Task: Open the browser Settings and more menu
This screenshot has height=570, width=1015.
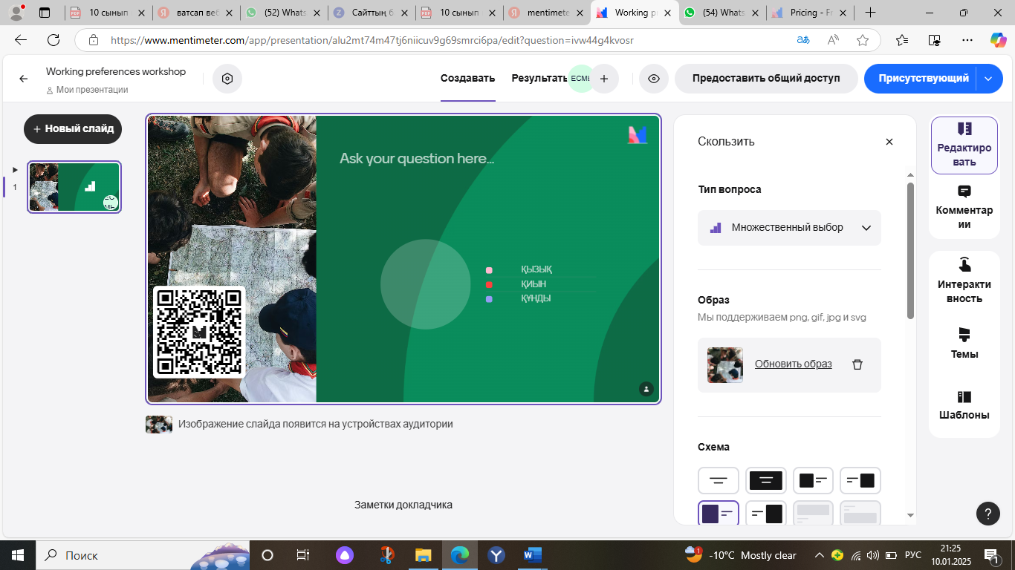Action: click(x=967, y=40)
